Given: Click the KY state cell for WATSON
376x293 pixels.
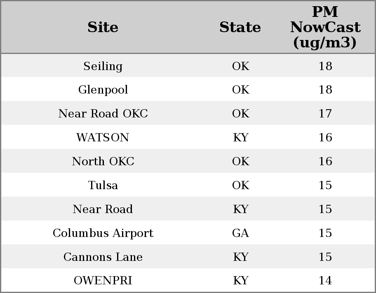Looking at the screenshot, I should 240,138.
